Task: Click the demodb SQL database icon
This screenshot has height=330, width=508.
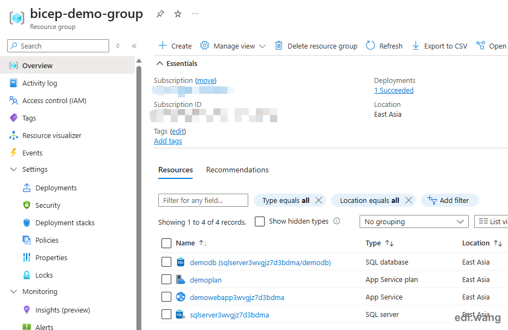Action: pyautogui.click(x=181, y=262)
